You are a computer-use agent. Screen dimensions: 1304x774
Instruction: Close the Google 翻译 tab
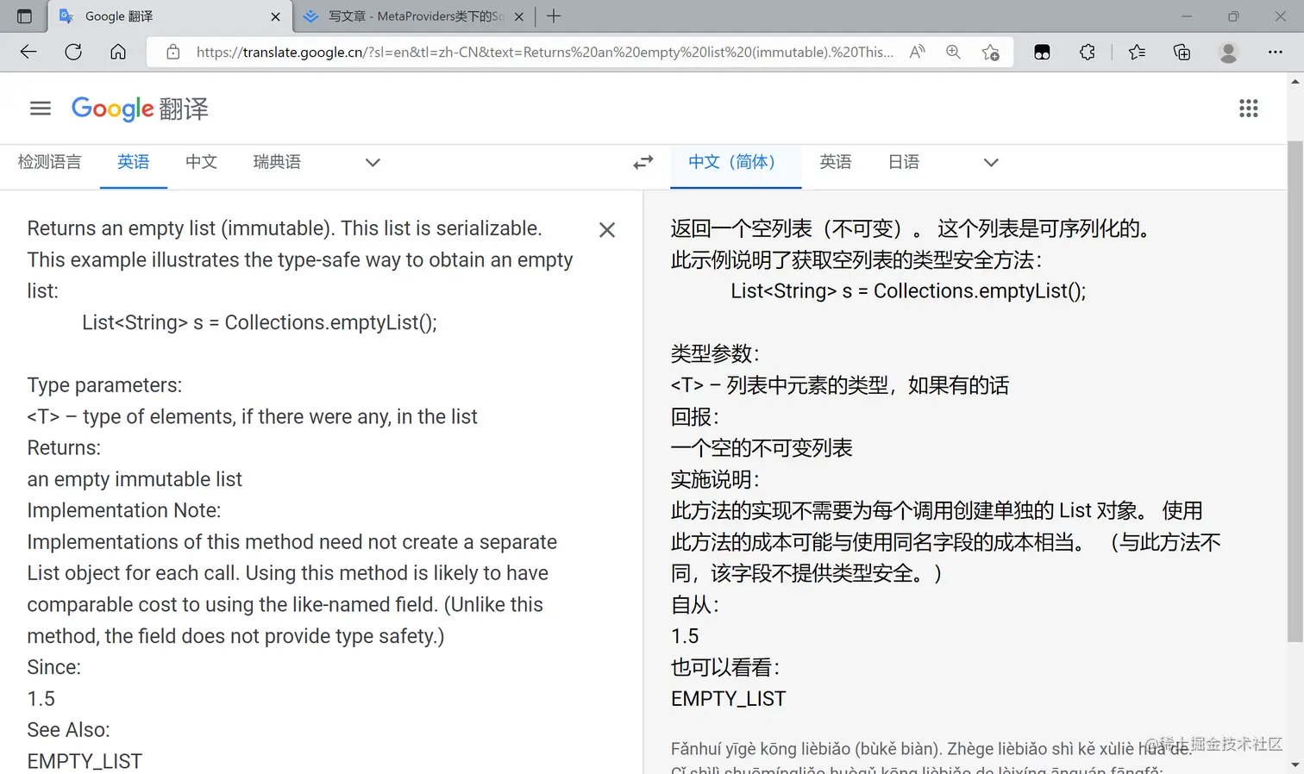(275, 16)
